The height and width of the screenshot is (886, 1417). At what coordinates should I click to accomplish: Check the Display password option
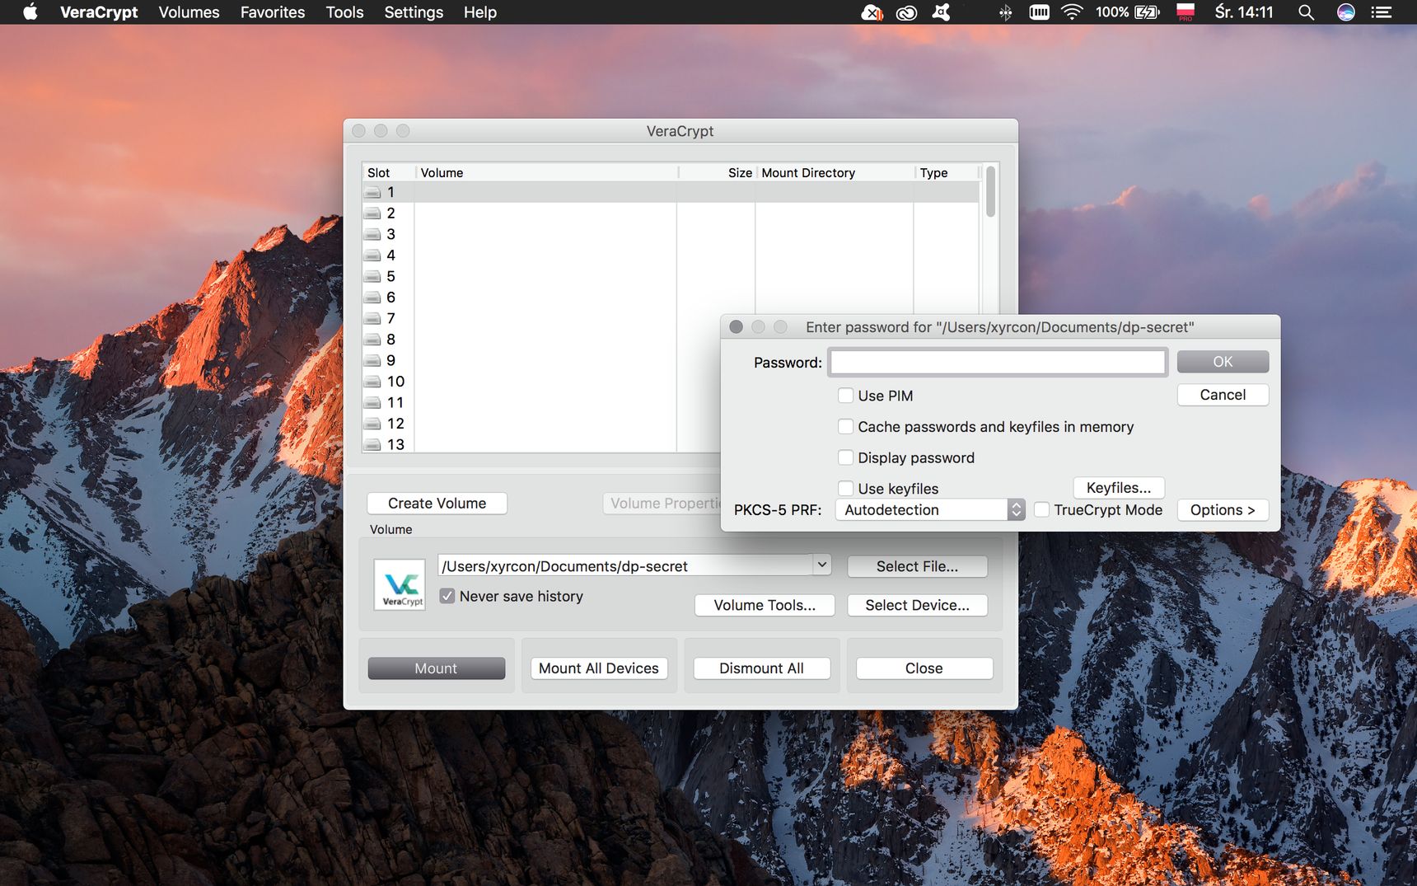(845, 457)
